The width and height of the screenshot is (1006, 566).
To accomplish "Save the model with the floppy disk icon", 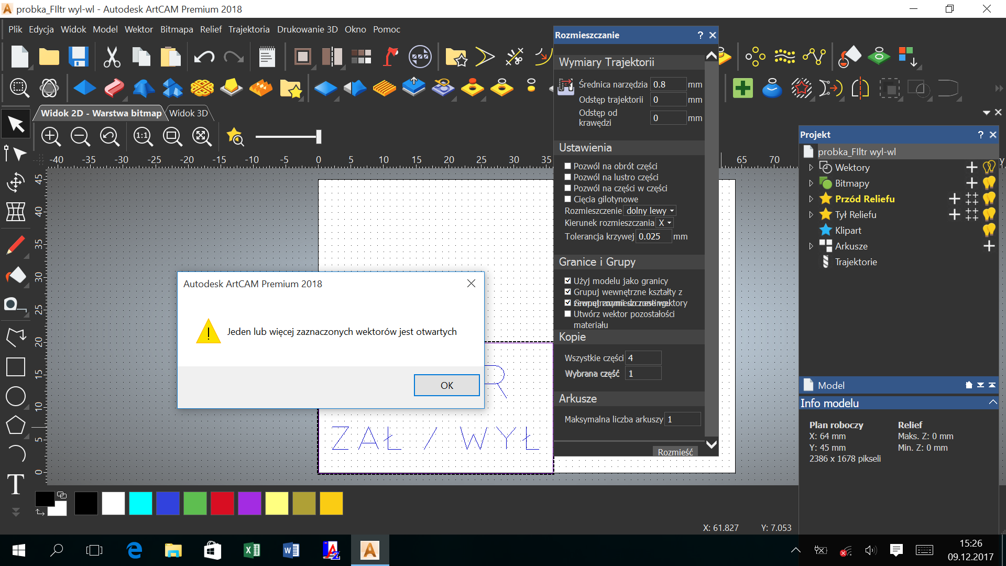I will coord(79,57).
